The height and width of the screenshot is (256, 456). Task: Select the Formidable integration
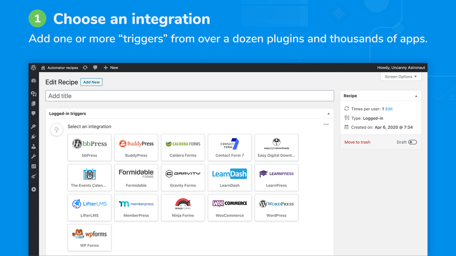[136, 177]
